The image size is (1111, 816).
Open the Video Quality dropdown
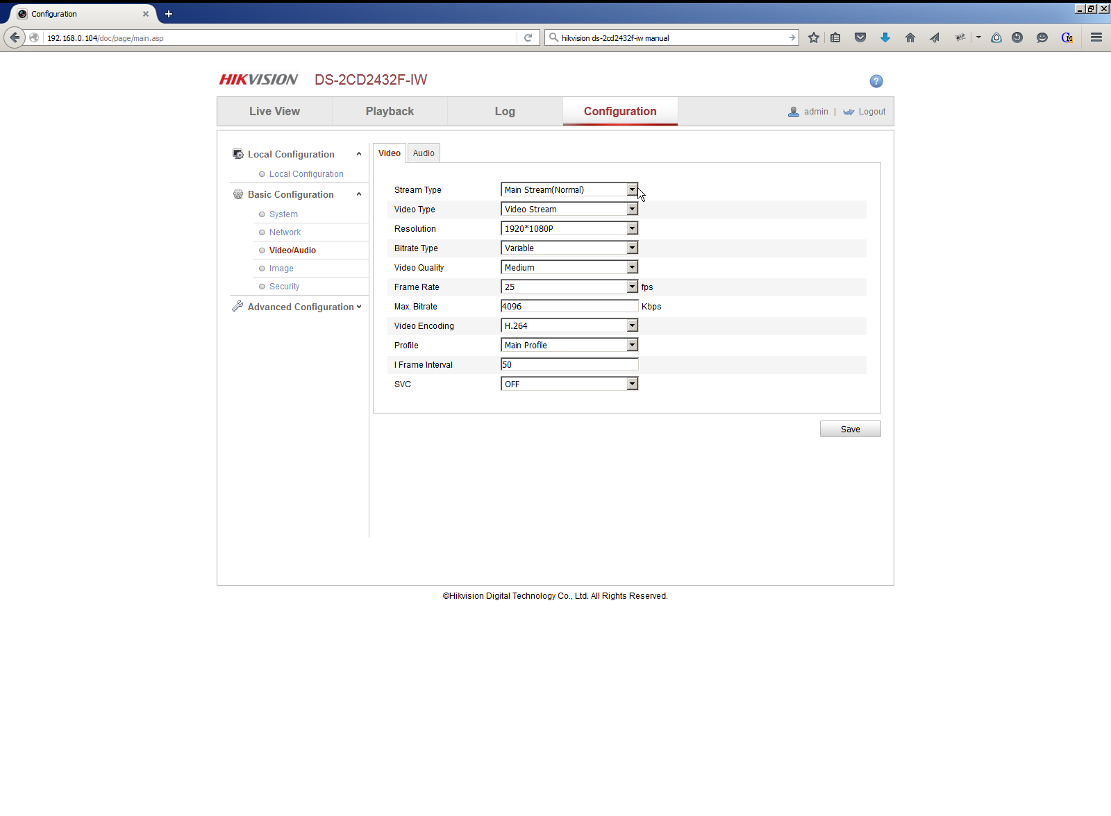click(569, 267)
